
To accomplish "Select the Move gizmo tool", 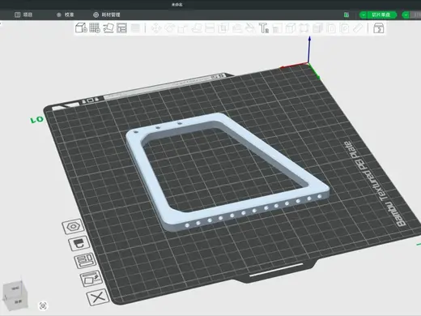I will (x=156, y=28).
